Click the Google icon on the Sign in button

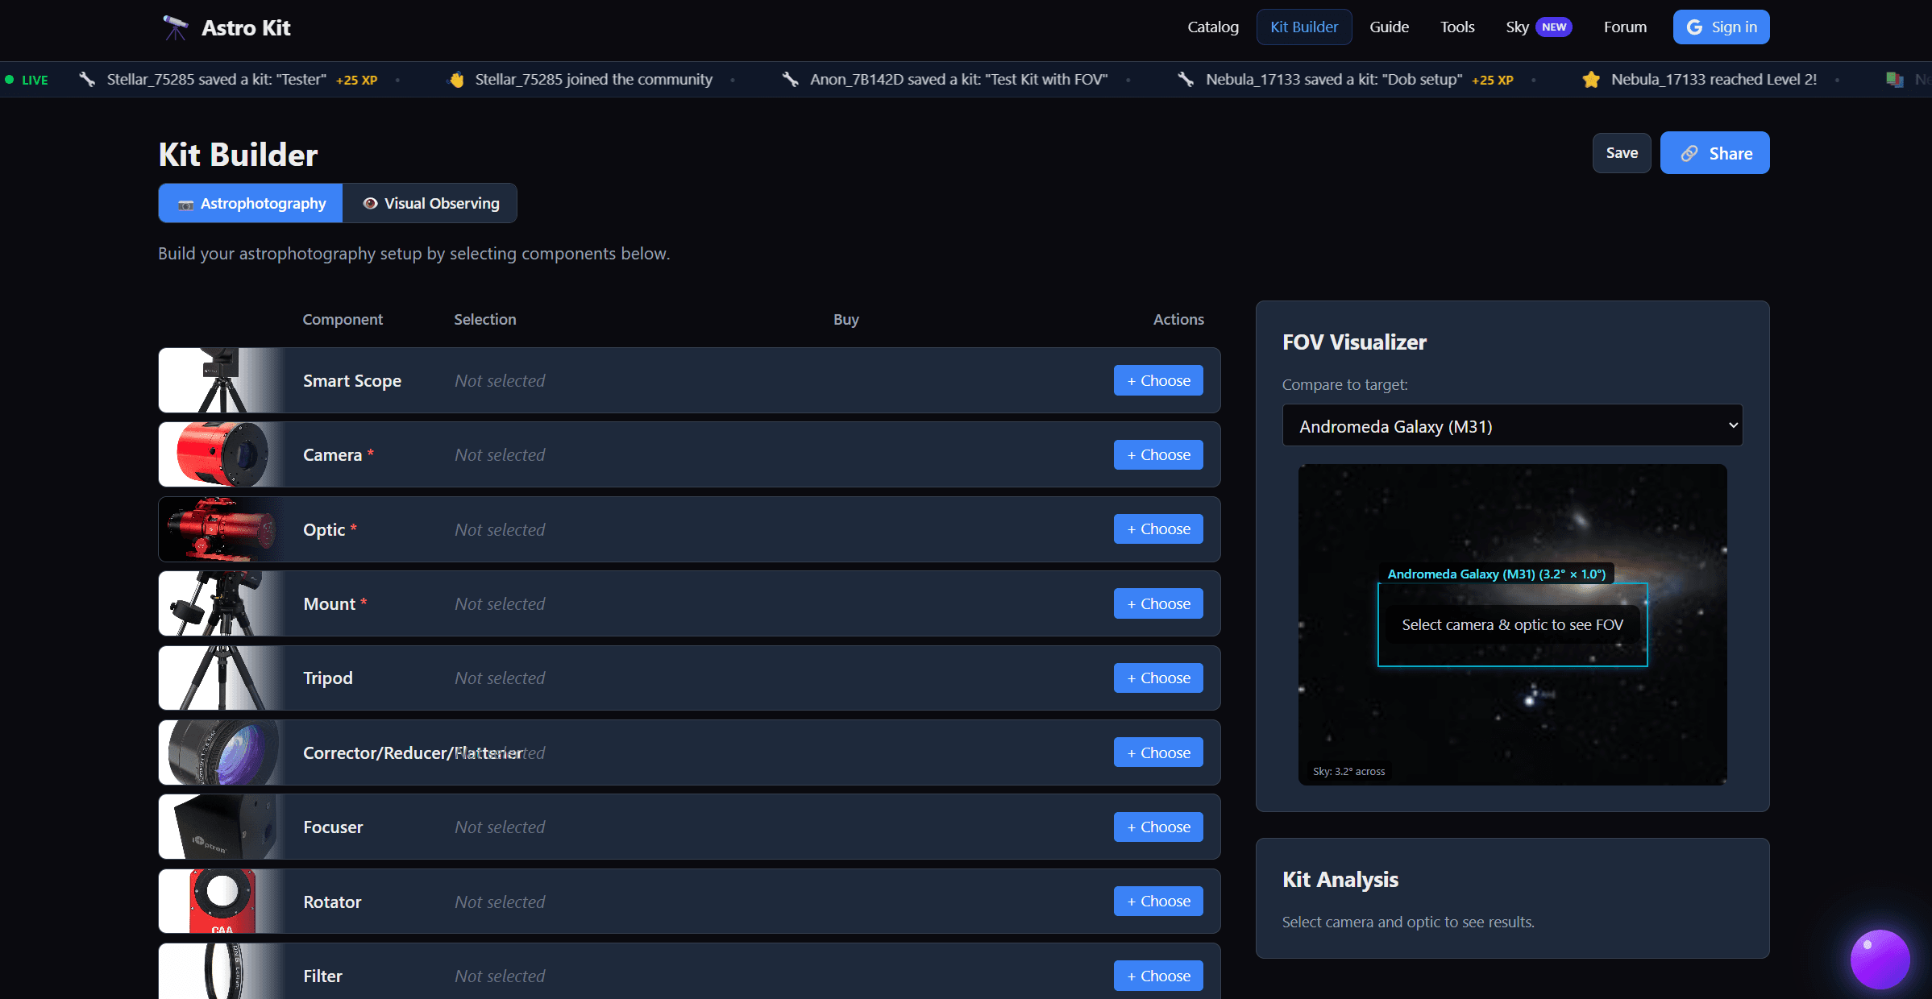[x=1693, y=27]
